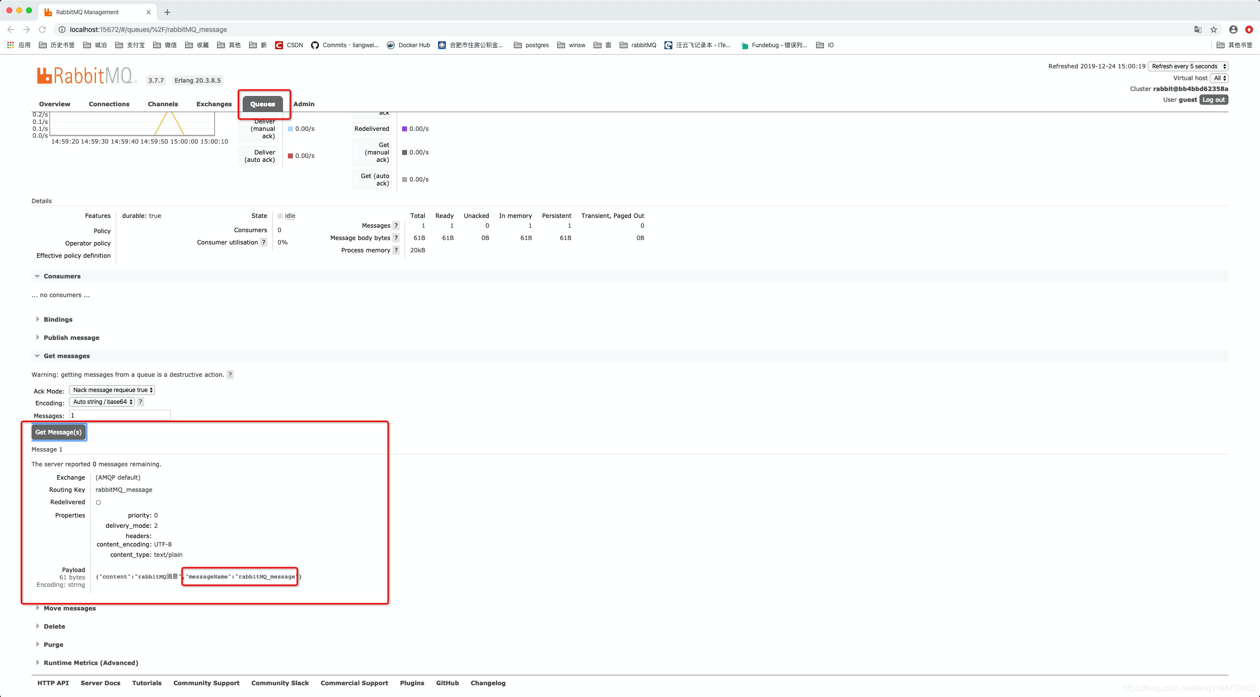This screenshot has height=697, width=1260.
Task: Click the Overview tab in navigation
Action: point(54,104)
